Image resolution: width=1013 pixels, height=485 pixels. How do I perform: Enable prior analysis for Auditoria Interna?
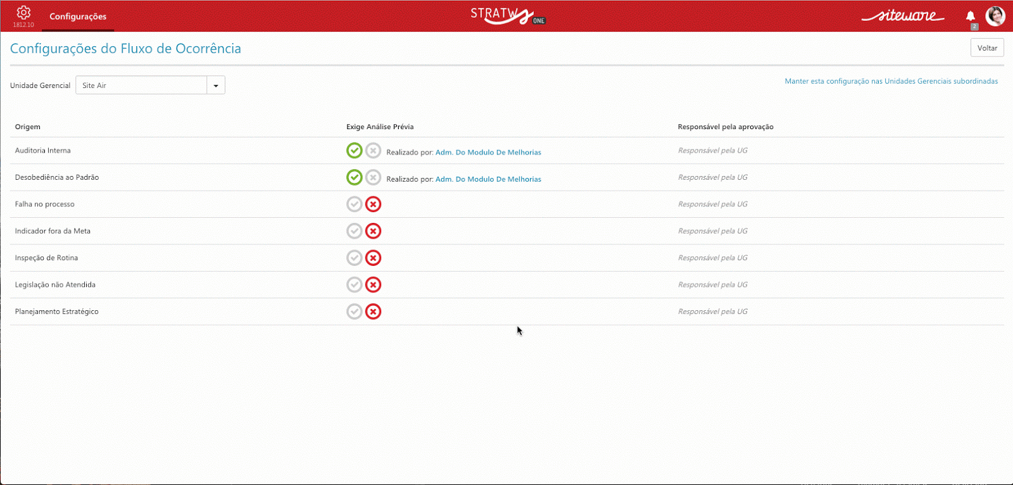pos(355,151)
